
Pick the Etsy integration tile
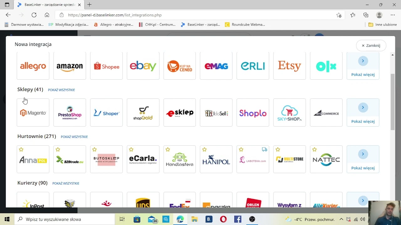[289, 66]
